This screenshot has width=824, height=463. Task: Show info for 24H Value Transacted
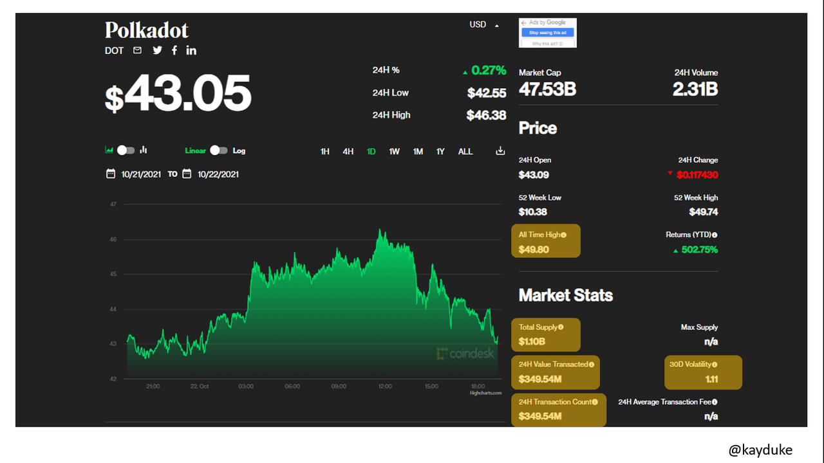591,365
